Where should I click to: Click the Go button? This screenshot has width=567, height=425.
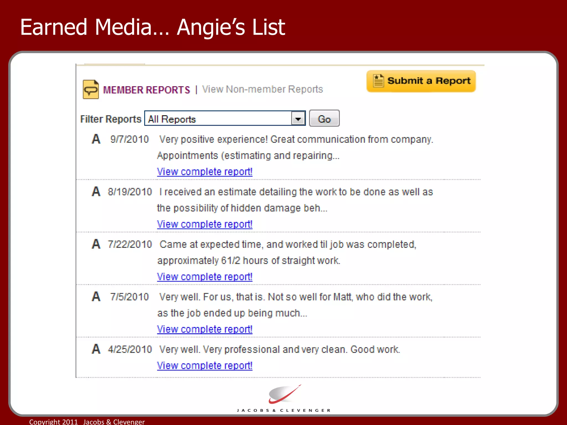(x=324, y=118)
